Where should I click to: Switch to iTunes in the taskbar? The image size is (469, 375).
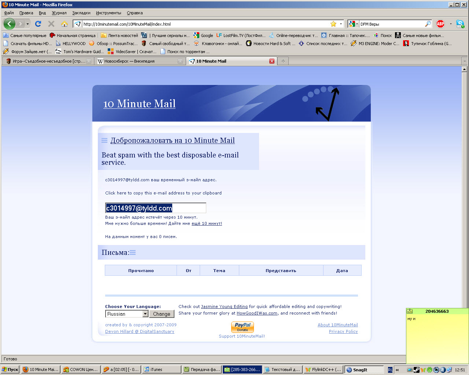coord(161,370)
